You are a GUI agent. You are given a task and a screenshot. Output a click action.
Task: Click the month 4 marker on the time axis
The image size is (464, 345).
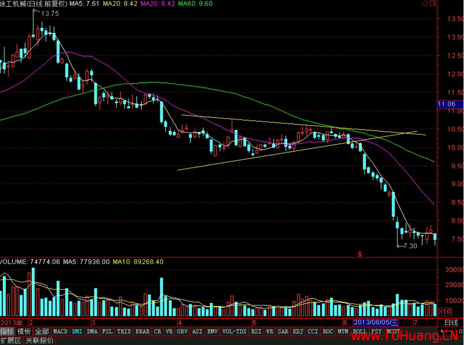179,323
